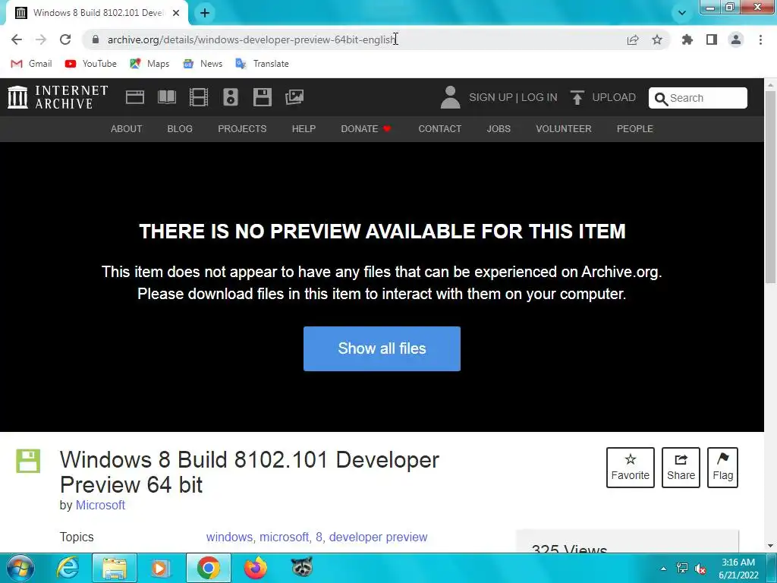Click the page vertical scrollbar thumb
The image size is (777, 583).
pyautogui.click(x=771, y=188)
